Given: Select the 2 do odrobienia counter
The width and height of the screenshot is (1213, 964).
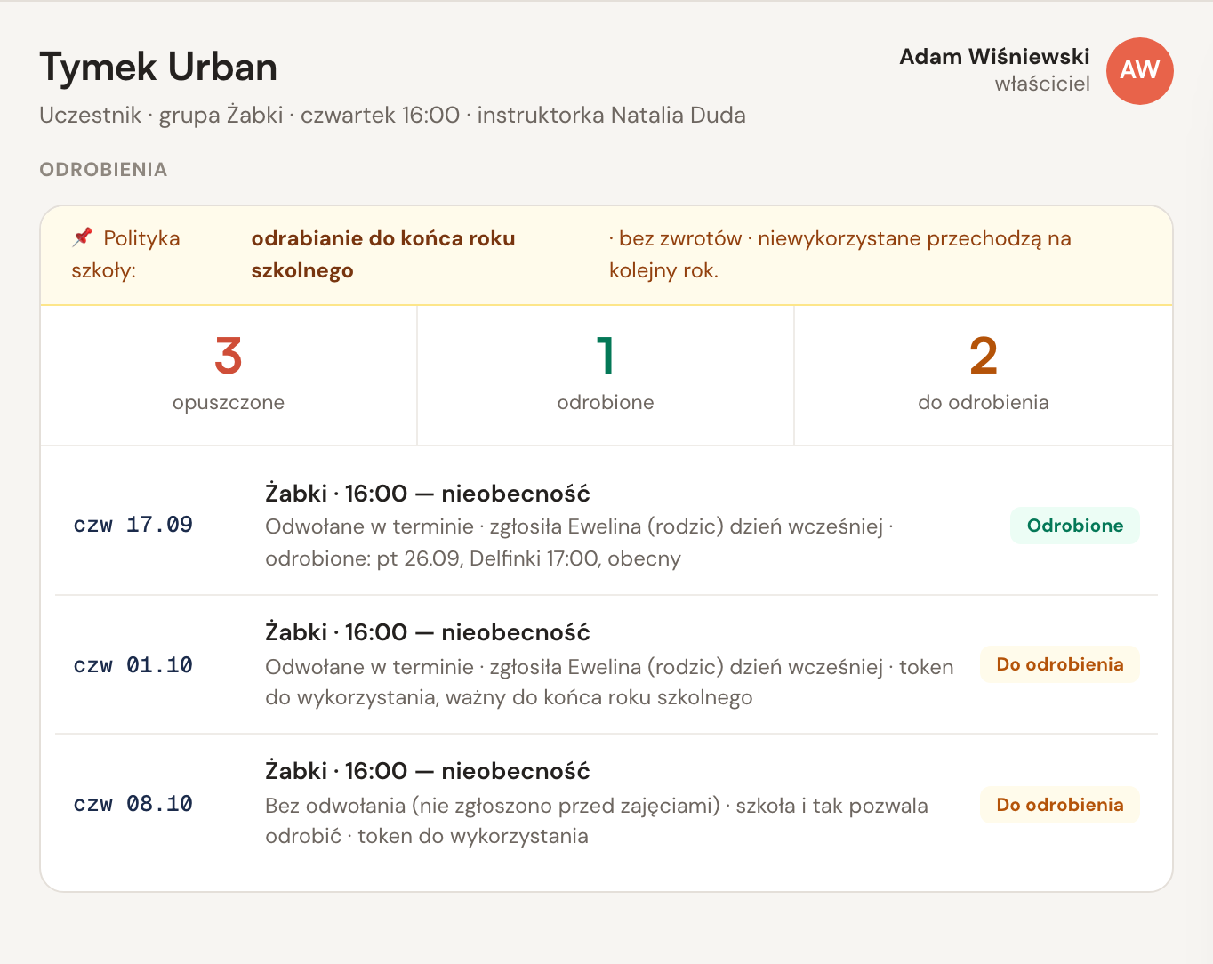Looking at the screenshot, I should [x=984, y=374].
